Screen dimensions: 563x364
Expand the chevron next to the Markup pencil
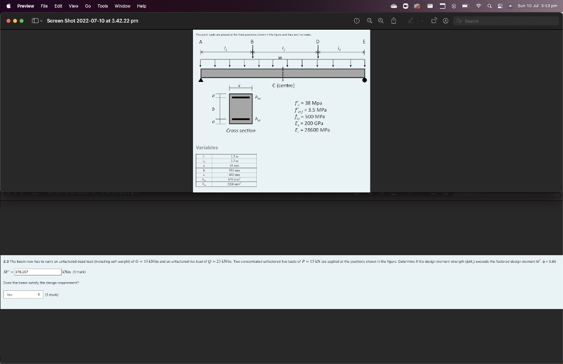[x=422, y=20]
